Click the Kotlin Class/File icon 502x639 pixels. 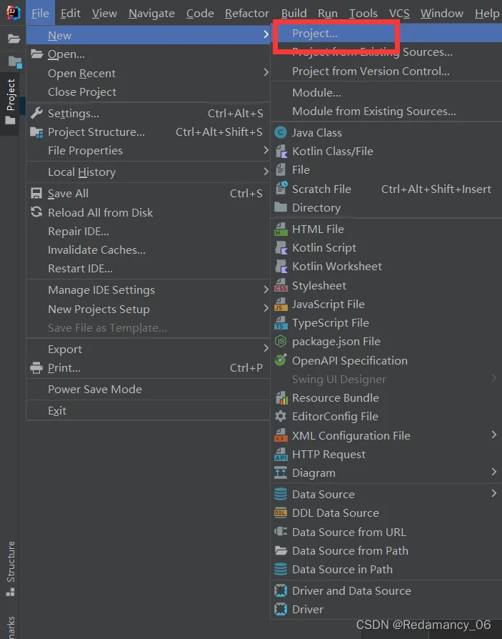coord(280,151)
